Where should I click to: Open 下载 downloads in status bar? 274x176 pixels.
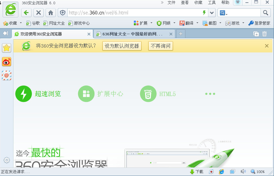coord(197,172)
